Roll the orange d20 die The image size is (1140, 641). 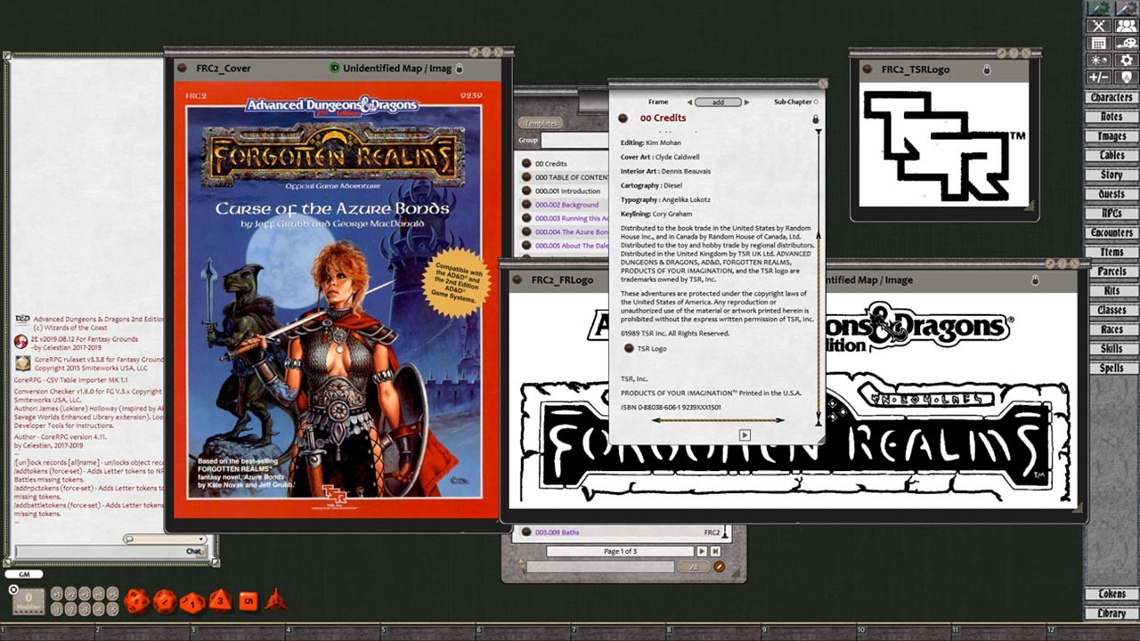[x=135, y=602]
